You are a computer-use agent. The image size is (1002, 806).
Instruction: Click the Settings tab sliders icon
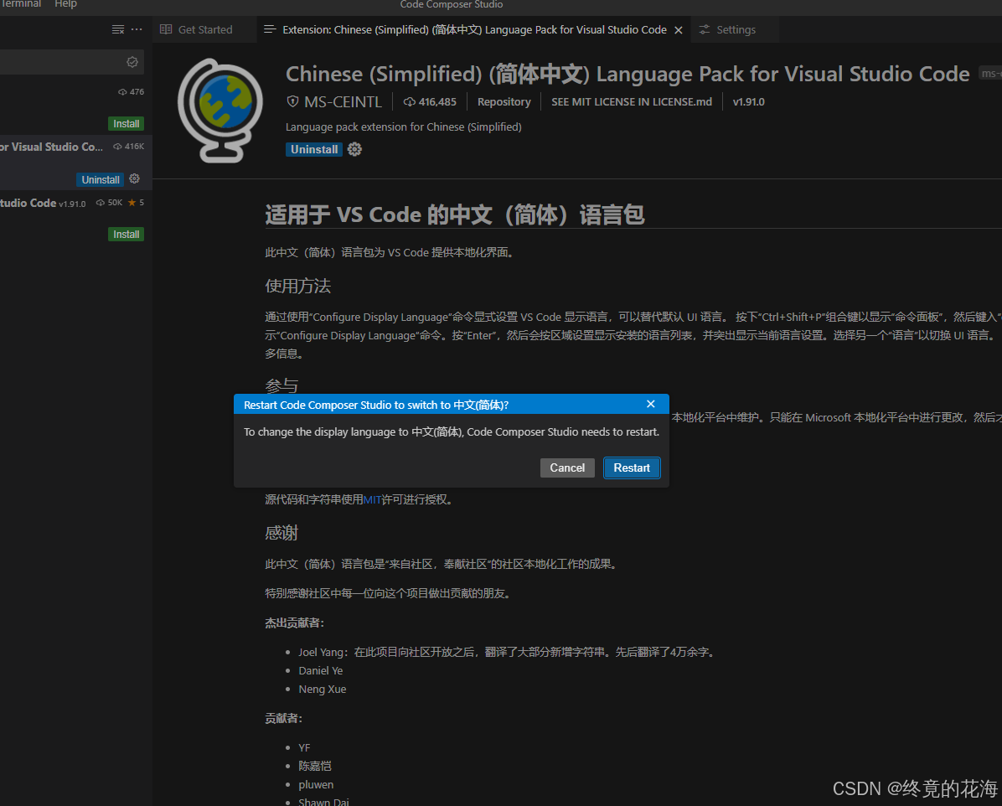pos(705,29)
